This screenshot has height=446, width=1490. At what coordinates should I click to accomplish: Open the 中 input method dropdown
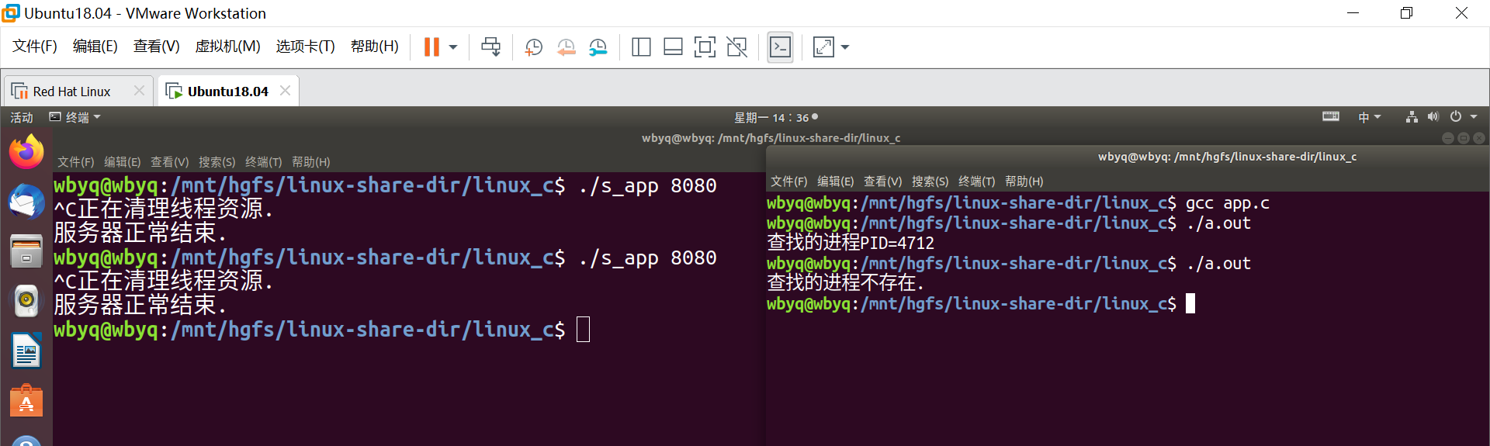[1369, 117]
